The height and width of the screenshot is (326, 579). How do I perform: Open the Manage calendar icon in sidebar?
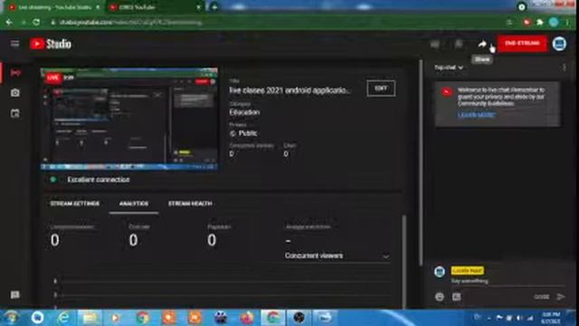(x=15, y=113)
